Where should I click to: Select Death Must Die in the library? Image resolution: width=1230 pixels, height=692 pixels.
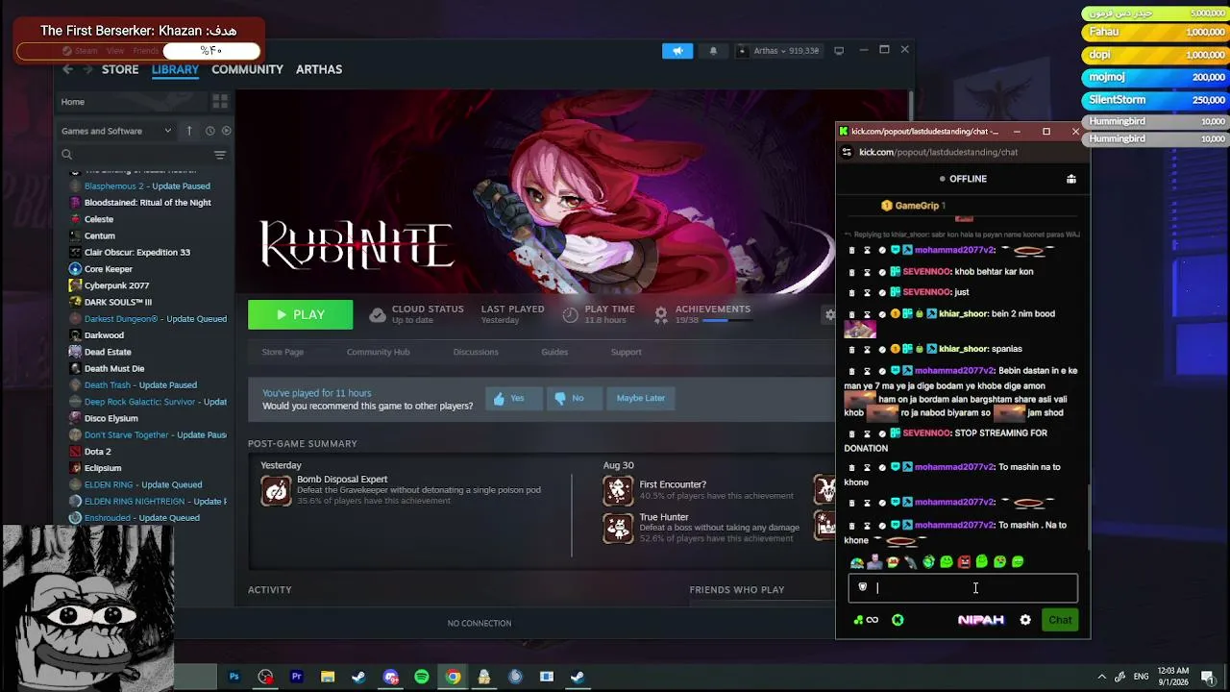pos(113,368)
